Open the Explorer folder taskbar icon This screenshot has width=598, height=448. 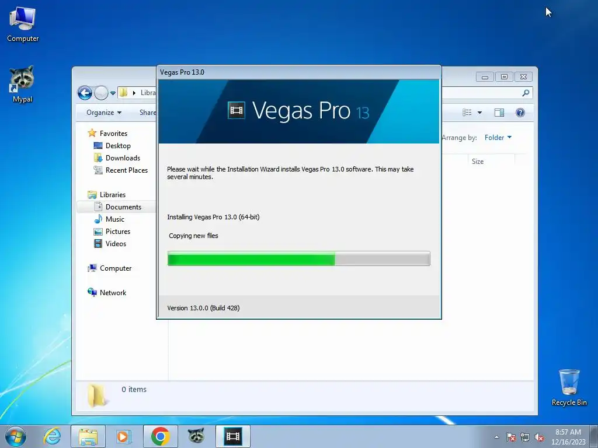(88, 436)
